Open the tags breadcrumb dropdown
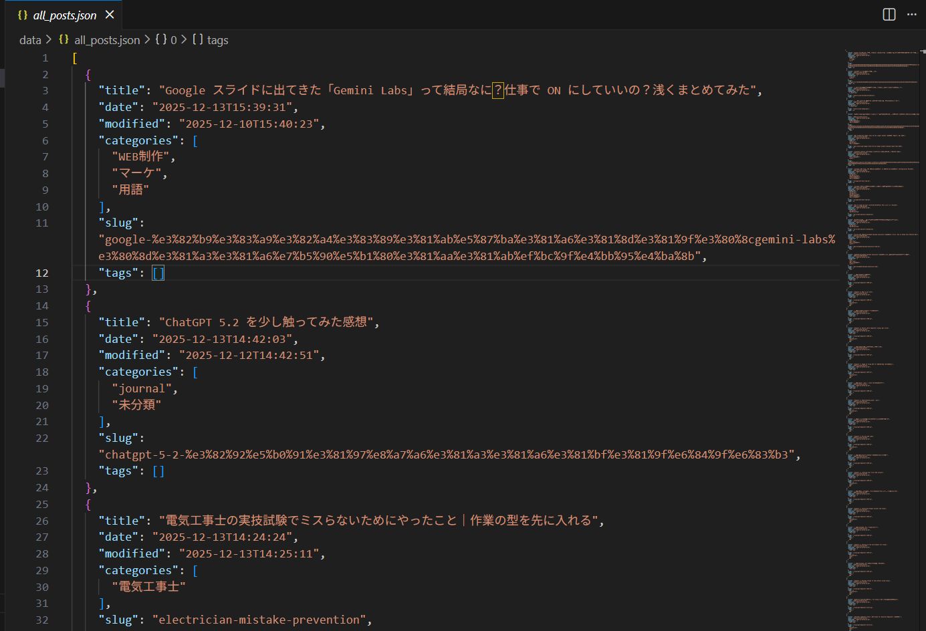Screen dimensions: 926x631 point(217,40)
